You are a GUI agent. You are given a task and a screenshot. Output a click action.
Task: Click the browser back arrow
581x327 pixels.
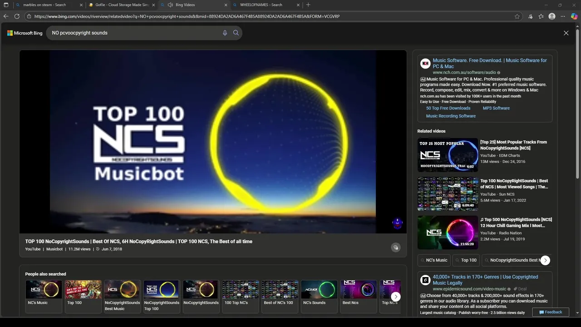pos(6,16)
